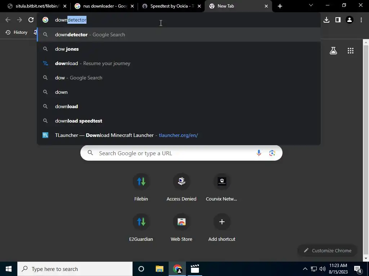The height and width of the screenshot is (276, 369).
Task: Open the Chrome profile avatar icon
Action: tap(350, 20)
